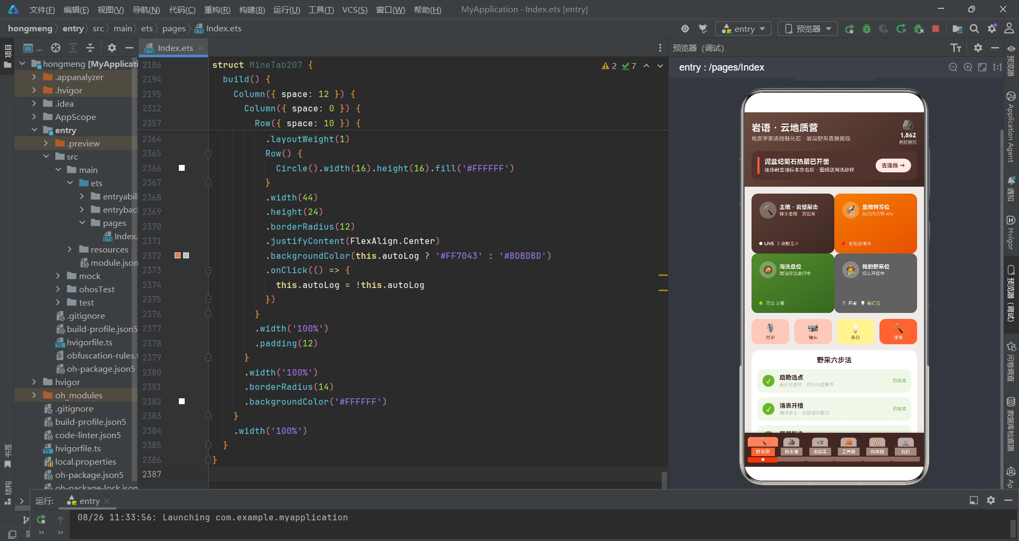Screen dimensions: 1019x541
Task: Open the user account icon
Action: pos(1009,29)
